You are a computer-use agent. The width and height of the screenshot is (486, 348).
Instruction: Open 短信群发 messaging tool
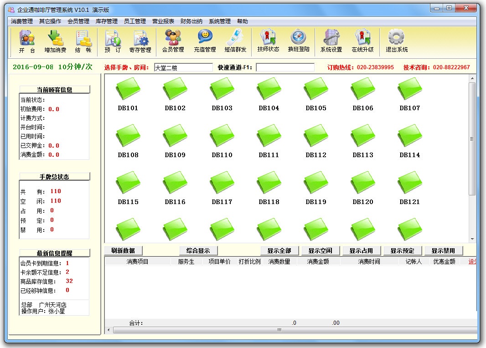(235, 41)
